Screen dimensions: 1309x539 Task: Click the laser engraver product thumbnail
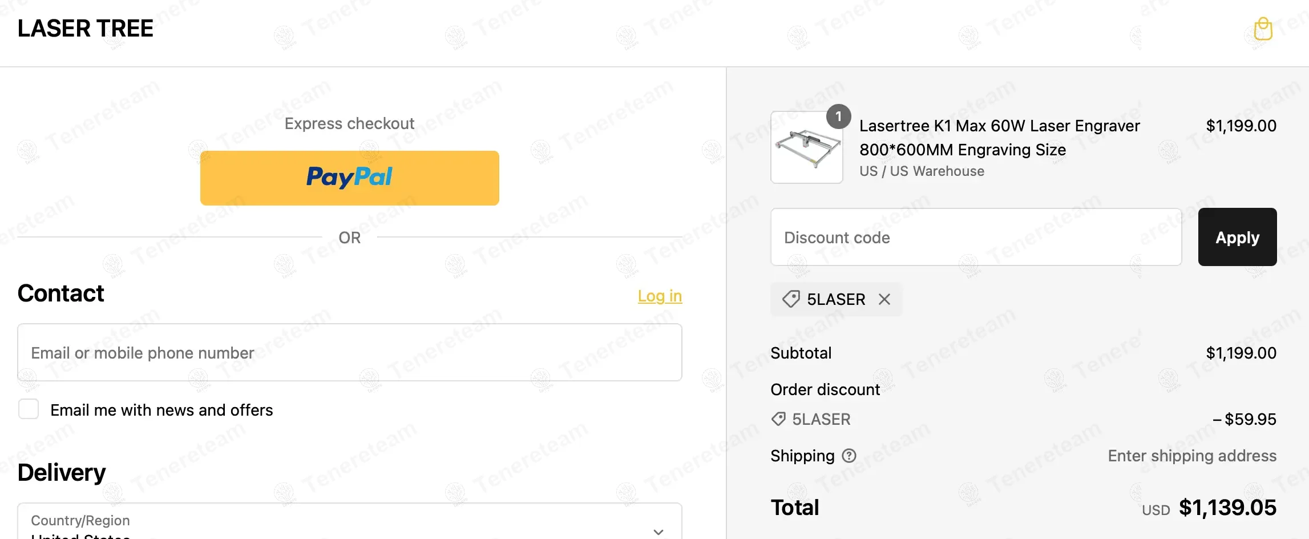click(806, 148)
